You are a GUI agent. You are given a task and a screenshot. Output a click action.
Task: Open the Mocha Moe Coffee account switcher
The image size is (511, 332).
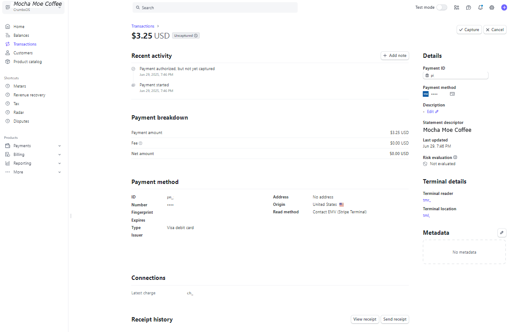(x=34, y=7)
